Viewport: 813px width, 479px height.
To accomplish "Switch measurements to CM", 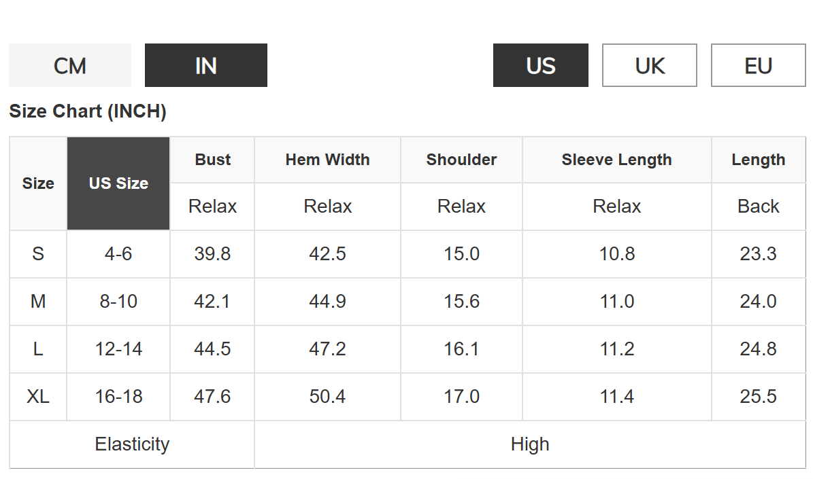I will click(x=70, y=66).
